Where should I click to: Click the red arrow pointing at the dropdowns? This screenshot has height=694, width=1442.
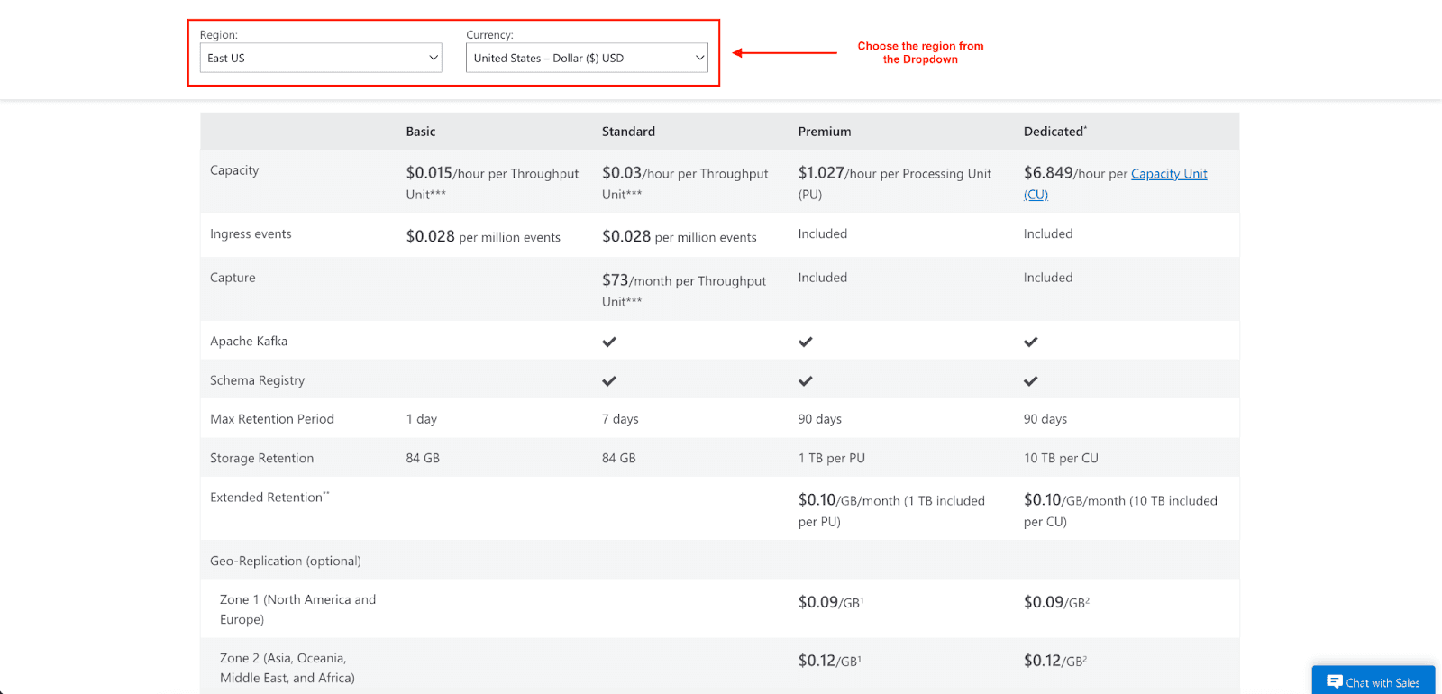coord(784,53)
